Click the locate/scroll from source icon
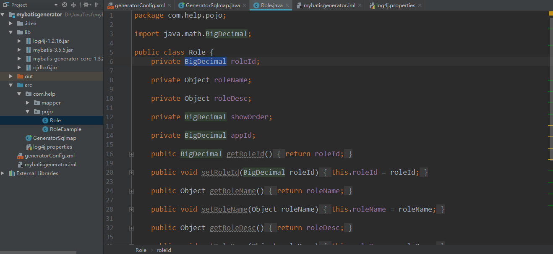Screen dimensions: 553x254 65,5
